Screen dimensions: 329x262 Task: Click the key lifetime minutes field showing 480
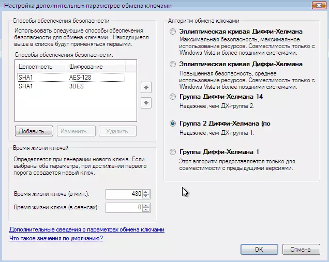click(123, 194)
